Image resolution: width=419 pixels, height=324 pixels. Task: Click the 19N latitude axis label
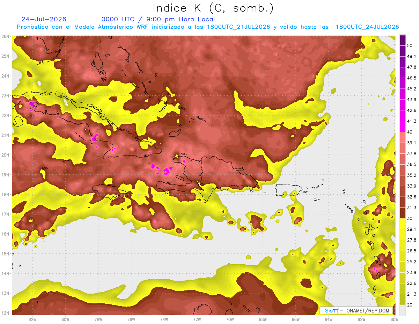[x=5, y=175]
